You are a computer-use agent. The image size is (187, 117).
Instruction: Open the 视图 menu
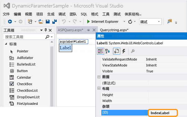click(28, 14)
